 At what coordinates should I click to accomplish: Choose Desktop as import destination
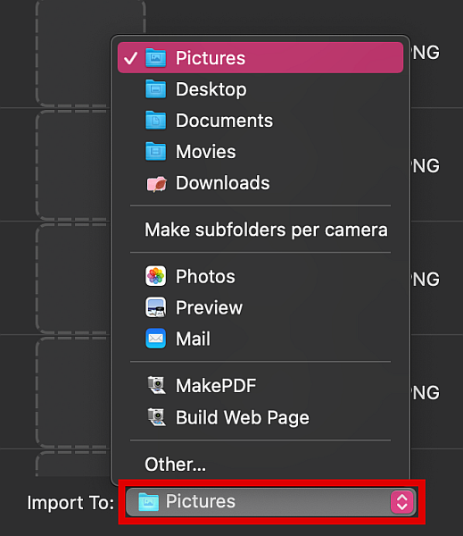click(x=260, y=88)
